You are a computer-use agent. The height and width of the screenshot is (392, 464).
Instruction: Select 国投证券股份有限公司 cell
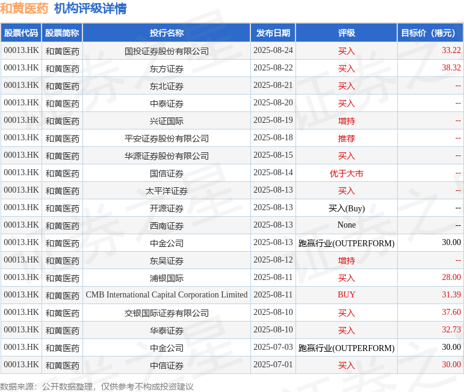(x=167, y=51)
